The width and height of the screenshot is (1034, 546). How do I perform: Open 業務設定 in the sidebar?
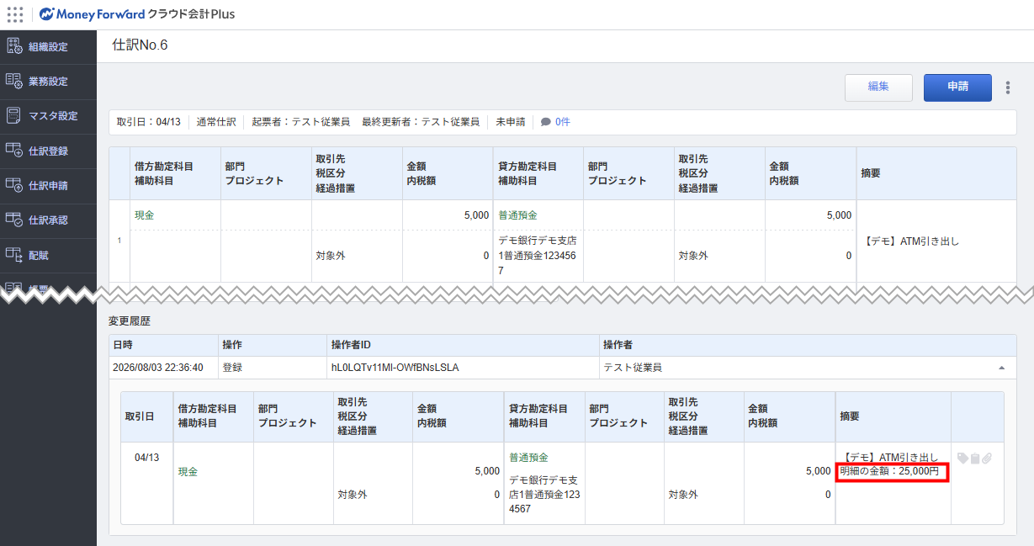pos(48,82)
